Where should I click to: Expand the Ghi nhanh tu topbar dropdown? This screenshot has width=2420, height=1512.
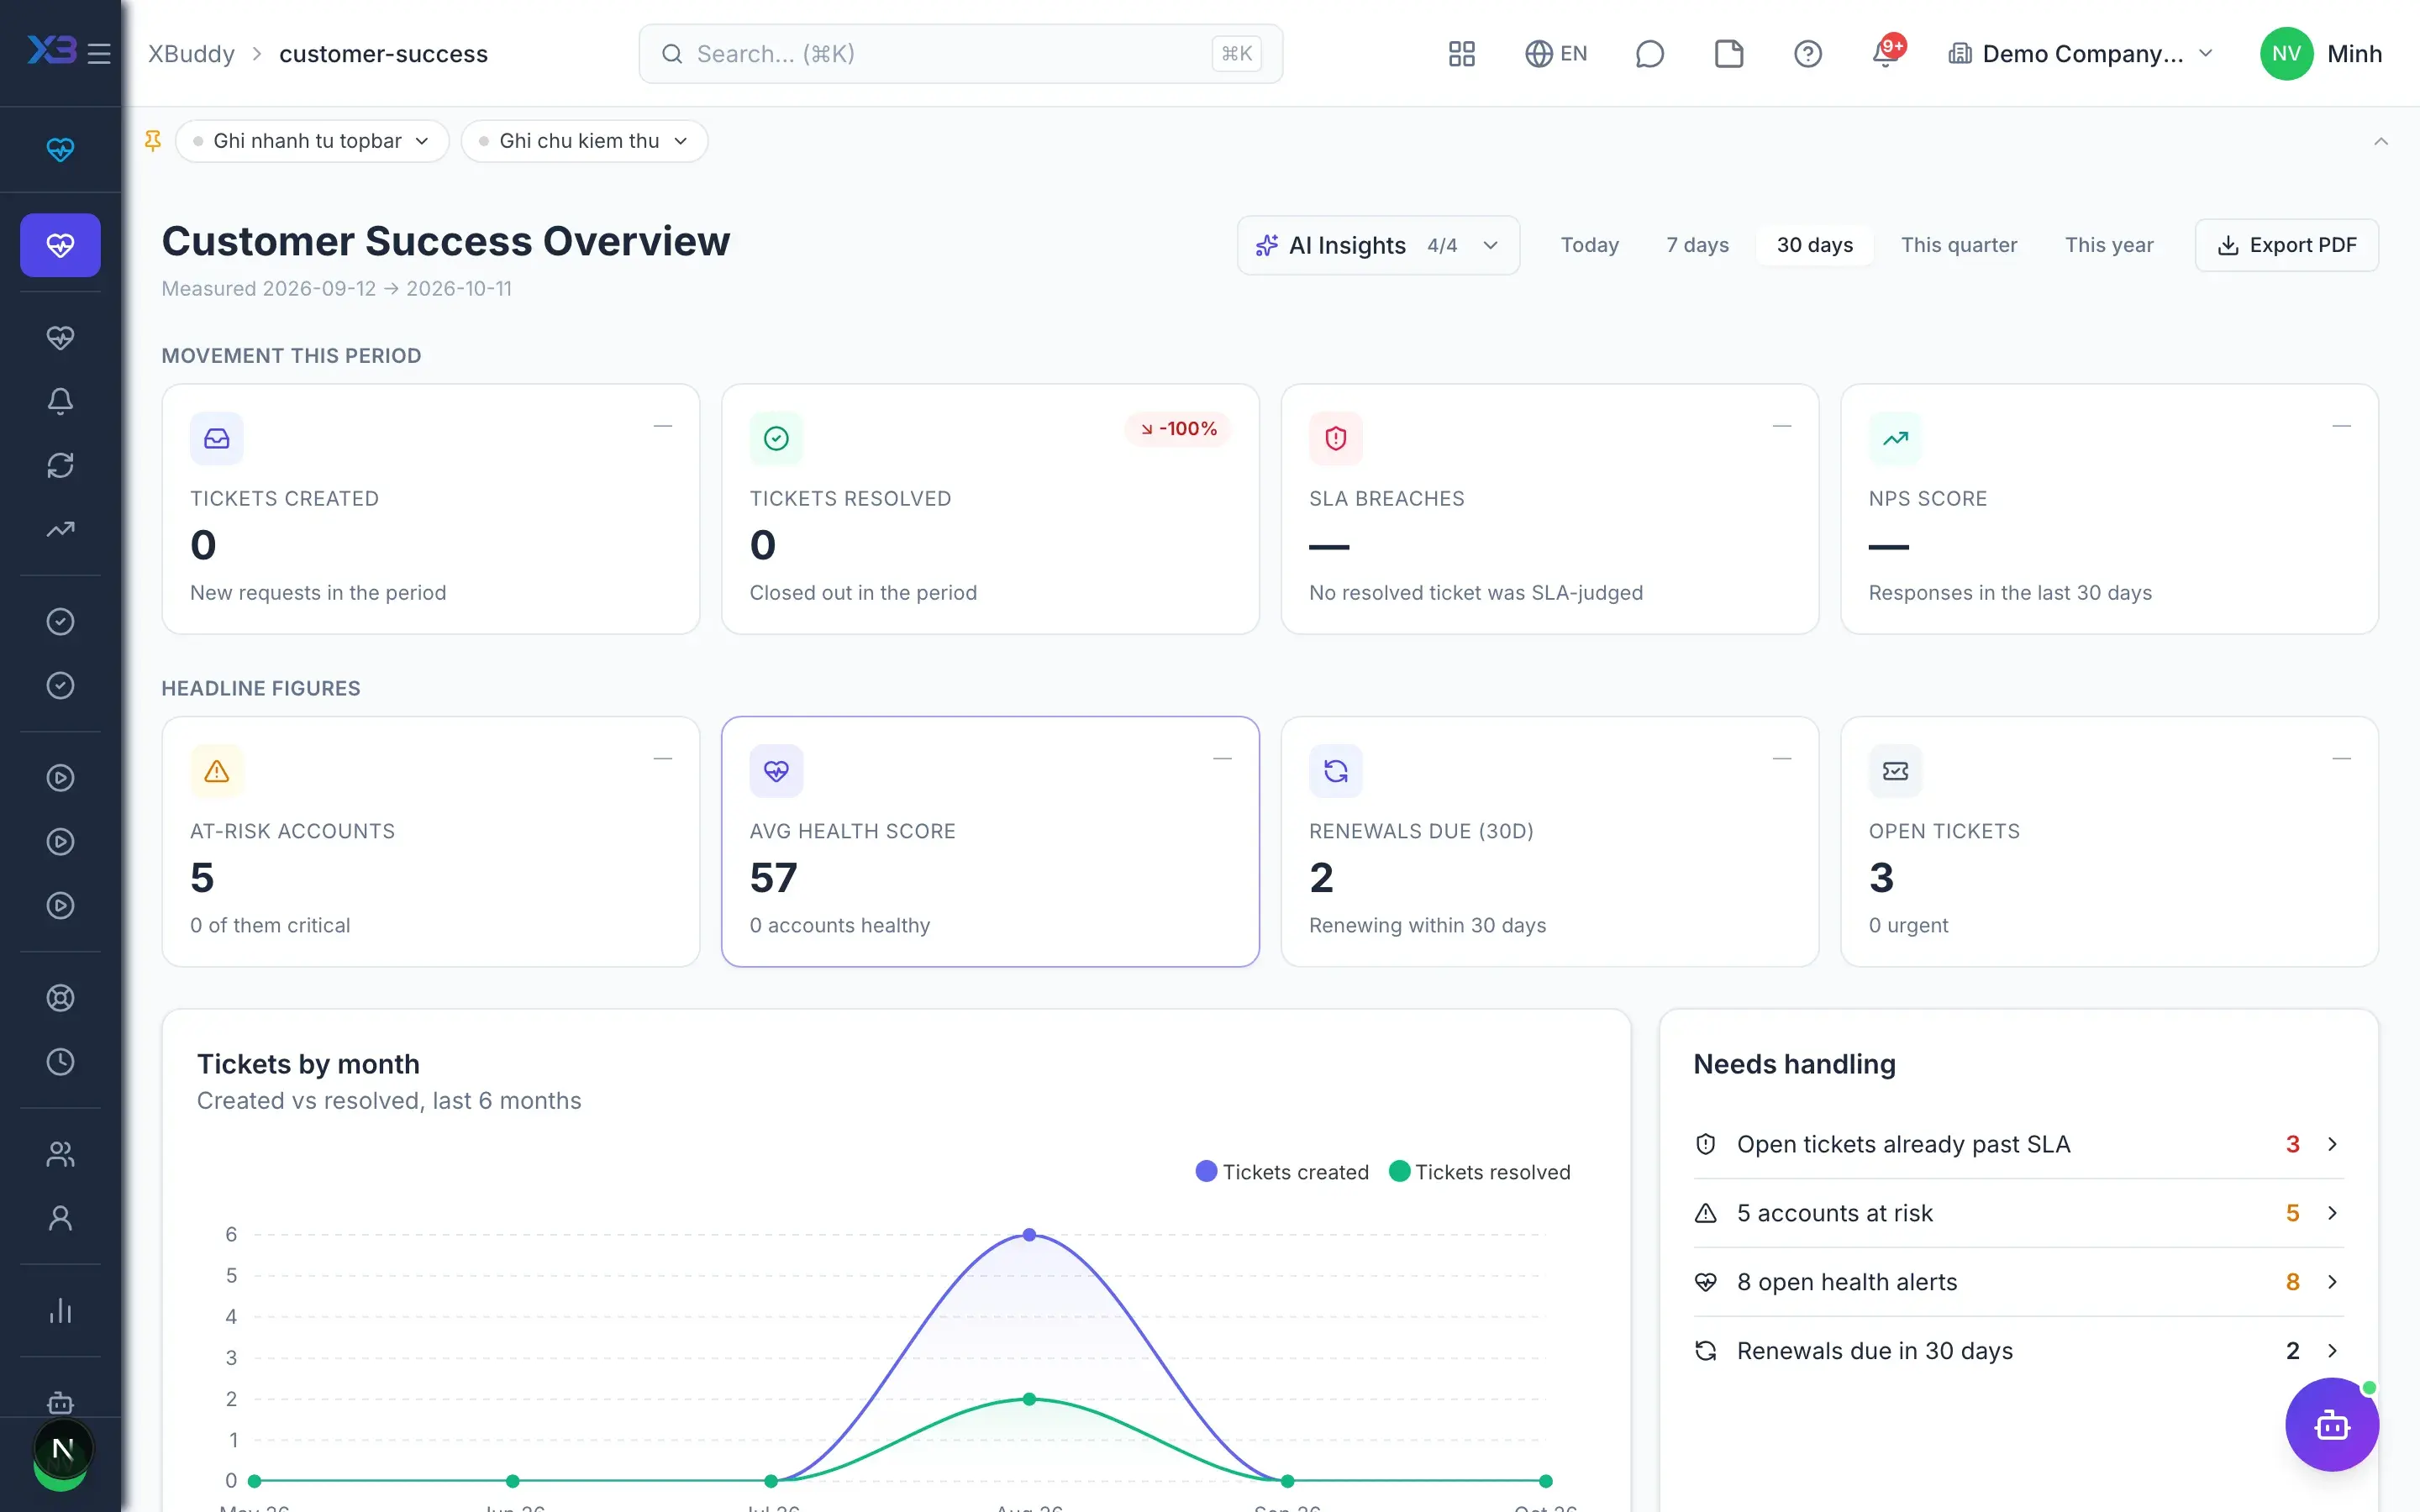click(x=312, y=141)
